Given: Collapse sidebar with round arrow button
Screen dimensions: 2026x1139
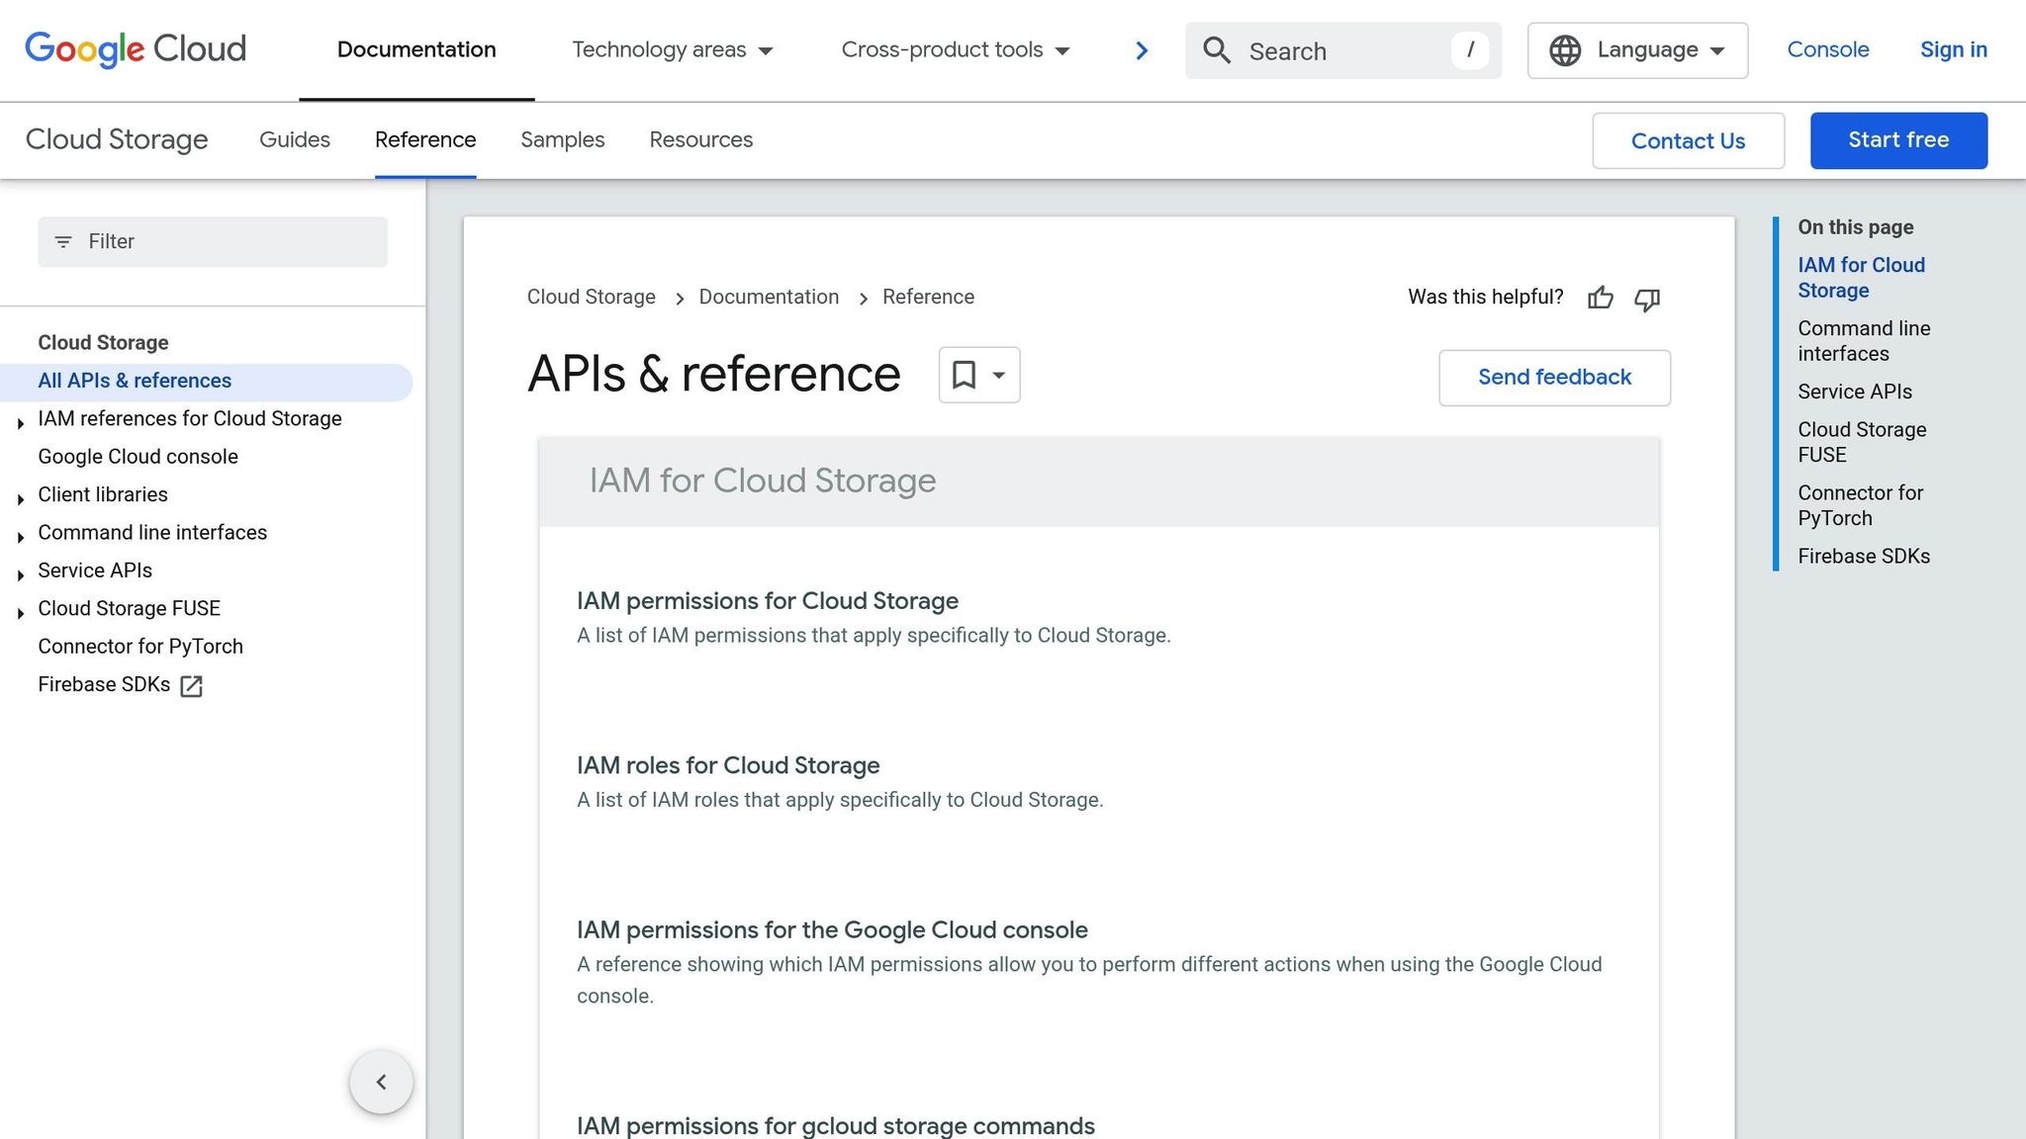Looking at the screenshot, I should pyautogui.click(x=381, y=1082).
